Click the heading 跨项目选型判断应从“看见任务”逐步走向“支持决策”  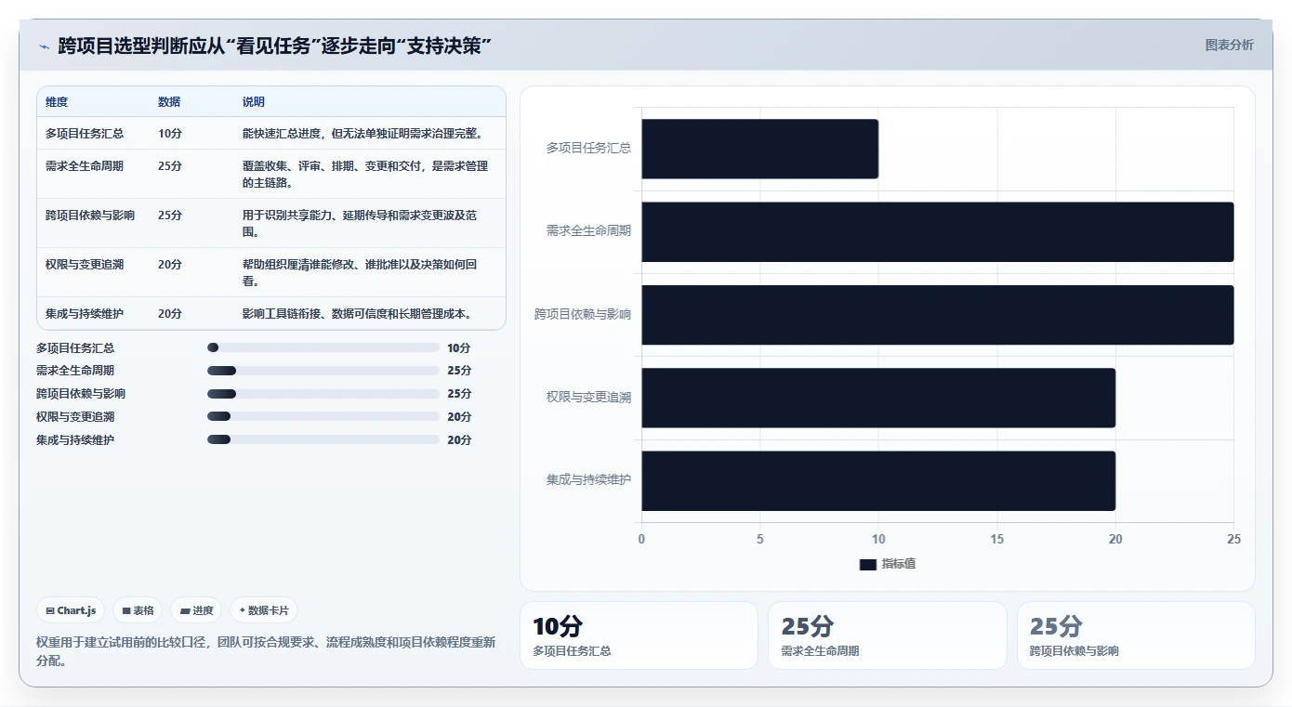click(274, 46)
